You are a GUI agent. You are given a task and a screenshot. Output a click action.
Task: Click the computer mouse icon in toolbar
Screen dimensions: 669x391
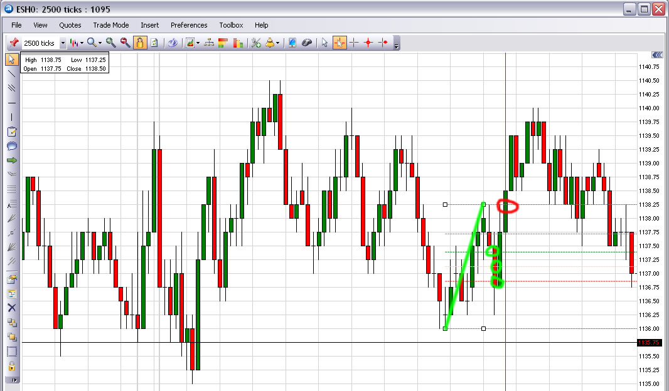pyautogui.click(x=307, y=43)
